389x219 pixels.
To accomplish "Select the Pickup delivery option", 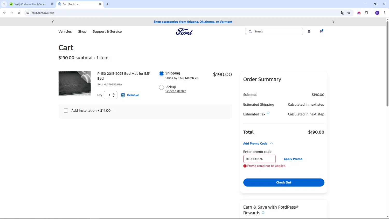I will [x=161, y=87].
